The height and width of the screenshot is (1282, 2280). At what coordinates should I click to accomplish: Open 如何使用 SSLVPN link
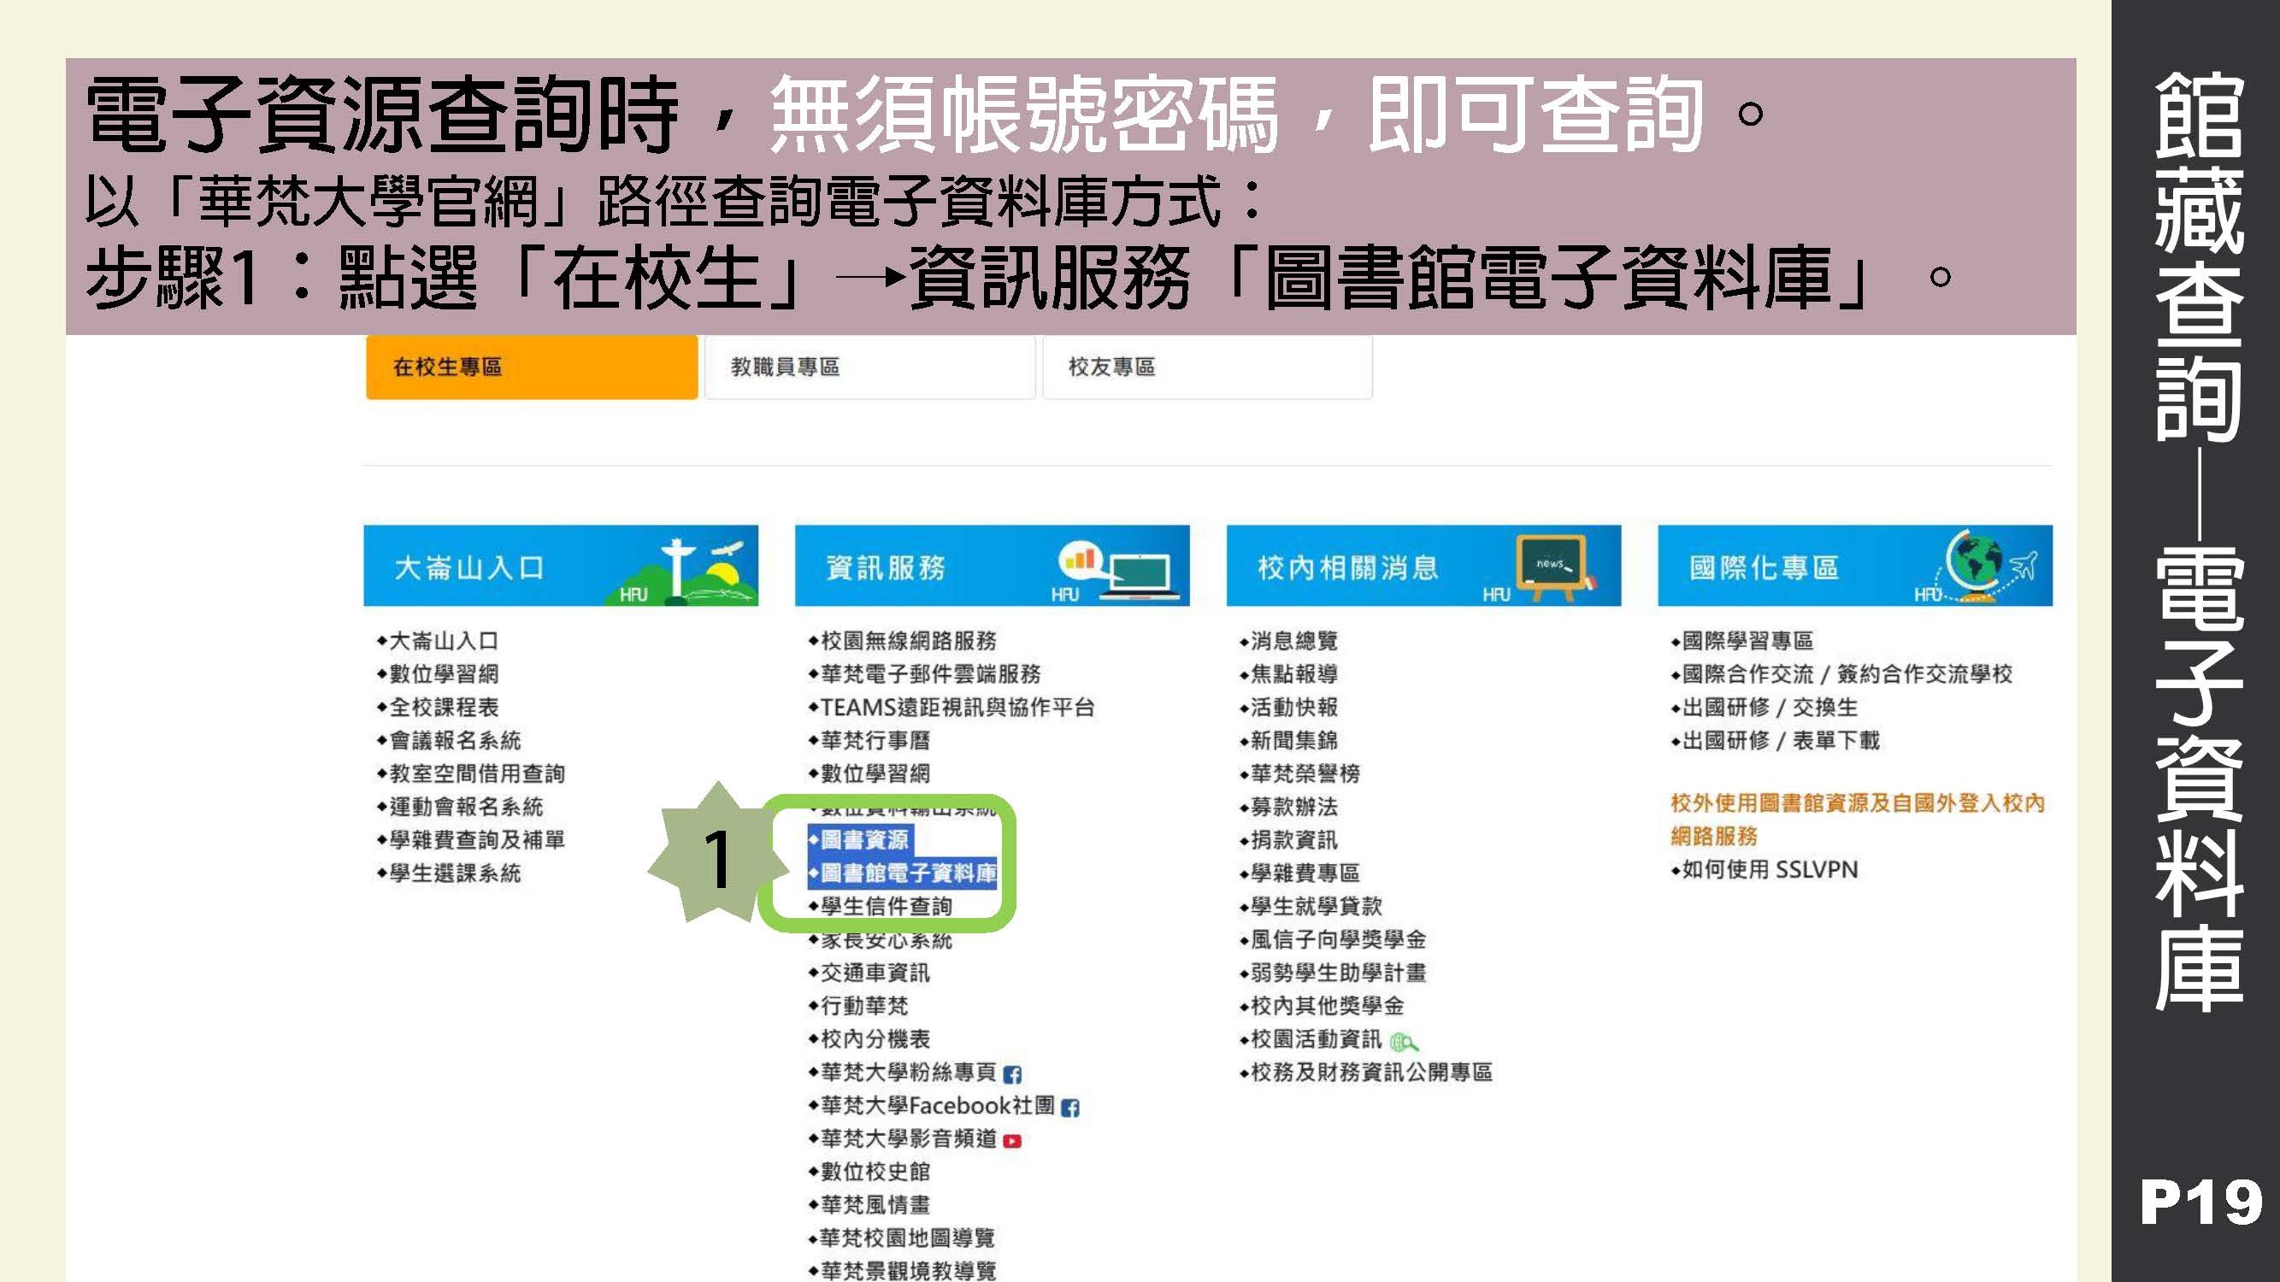tap(1770, 870)
